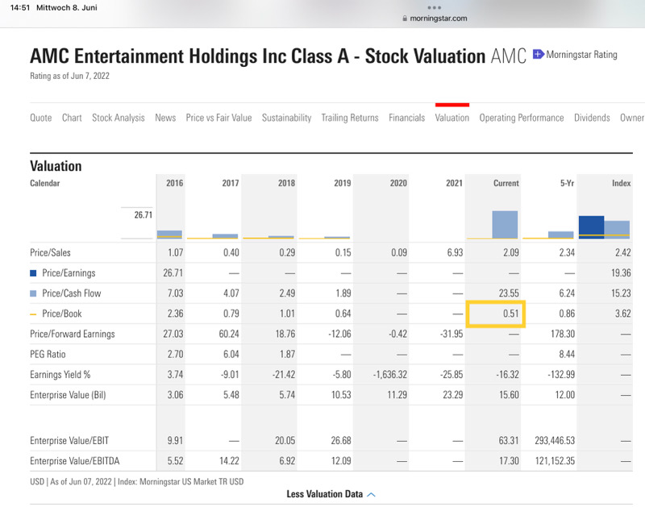Click the morningstar.com address bar
This screenshot has width=645, height=507.
(x=440, y=18)
